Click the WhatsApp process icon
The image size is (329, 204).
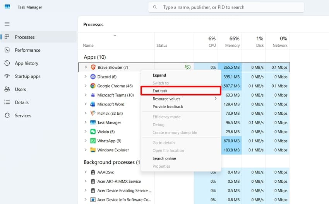pos(93,141)
